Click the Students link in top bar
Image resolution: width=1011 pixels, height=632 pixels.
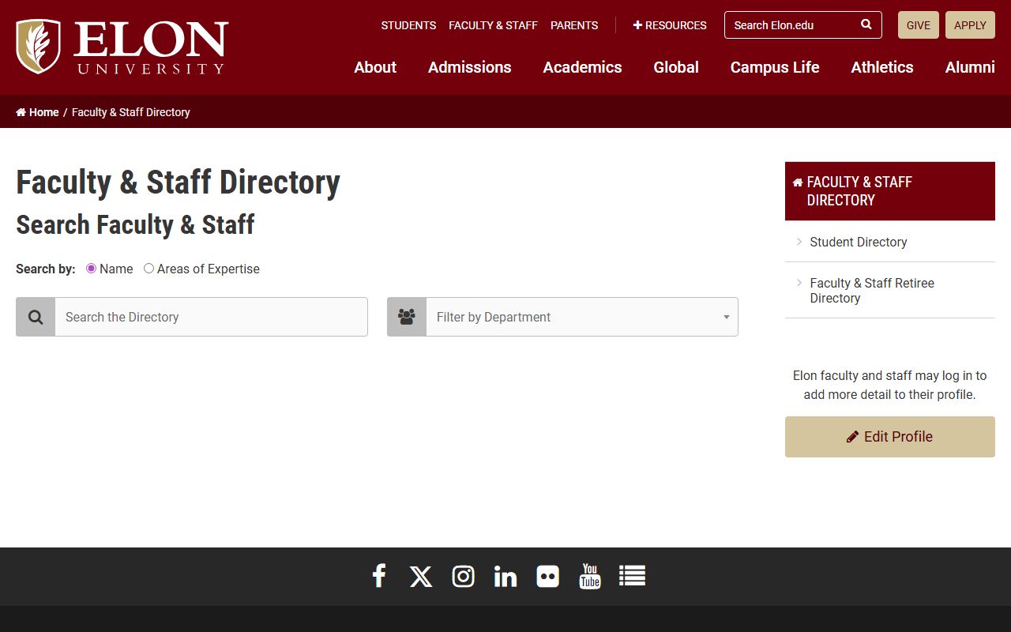click(x=408, y=25)
